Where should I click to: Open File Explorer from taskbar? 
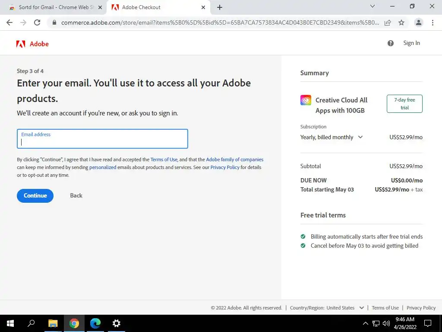click(53, 323)
